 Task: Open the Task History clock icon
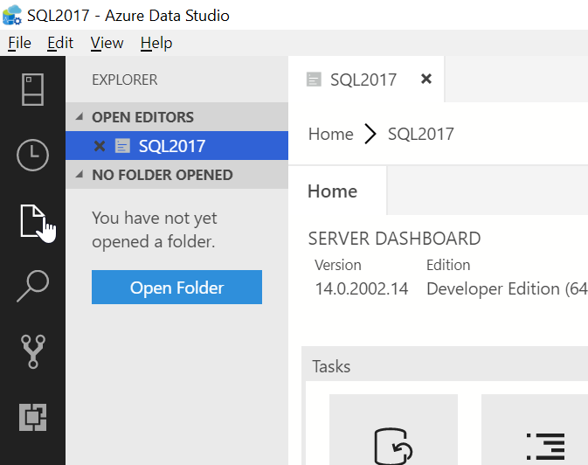[x=32, y=155]
